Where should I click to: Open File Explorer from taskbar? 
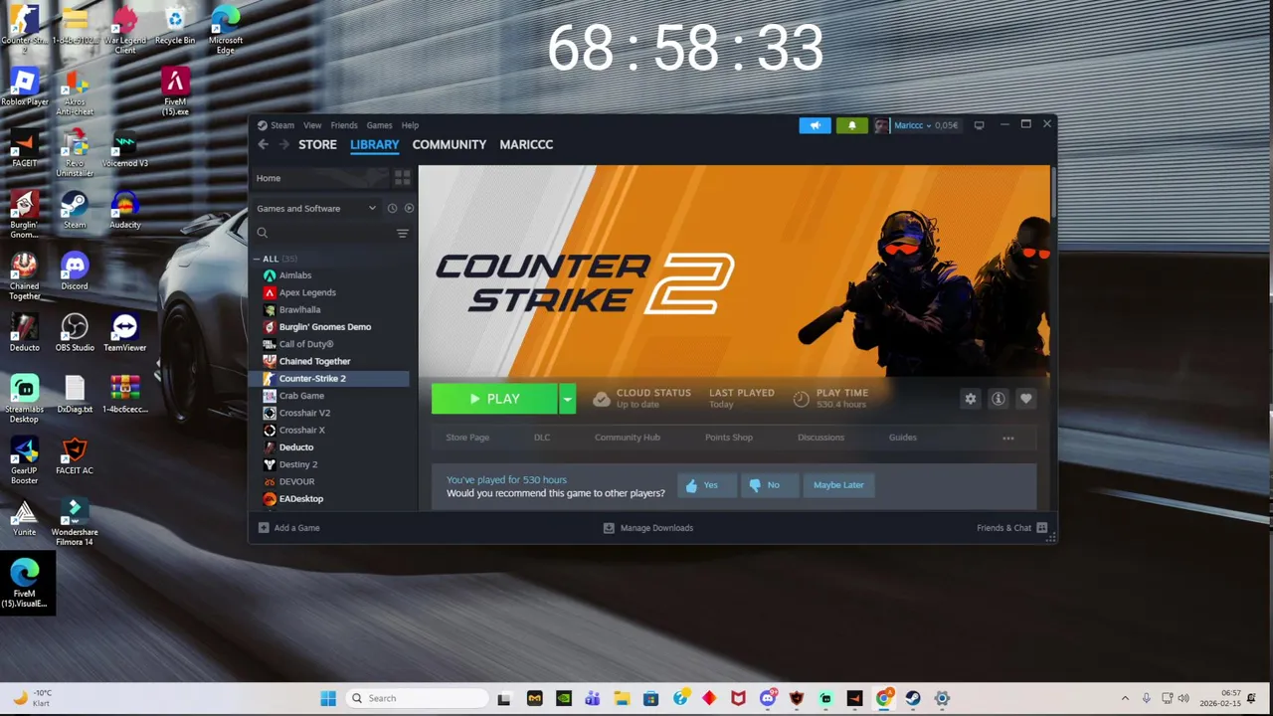(x=622, y=698)
